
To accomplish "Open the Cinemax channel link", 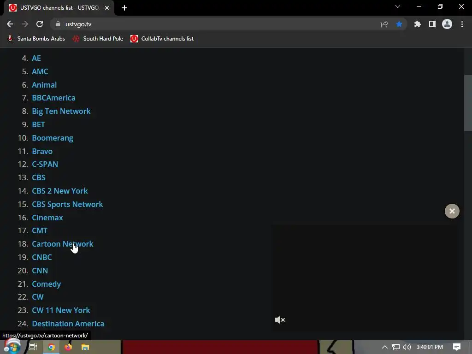I will coord(47,218).
